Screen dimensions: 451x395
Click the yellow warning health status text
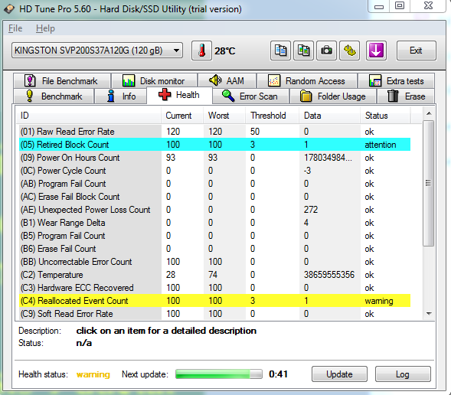[93, 374]
